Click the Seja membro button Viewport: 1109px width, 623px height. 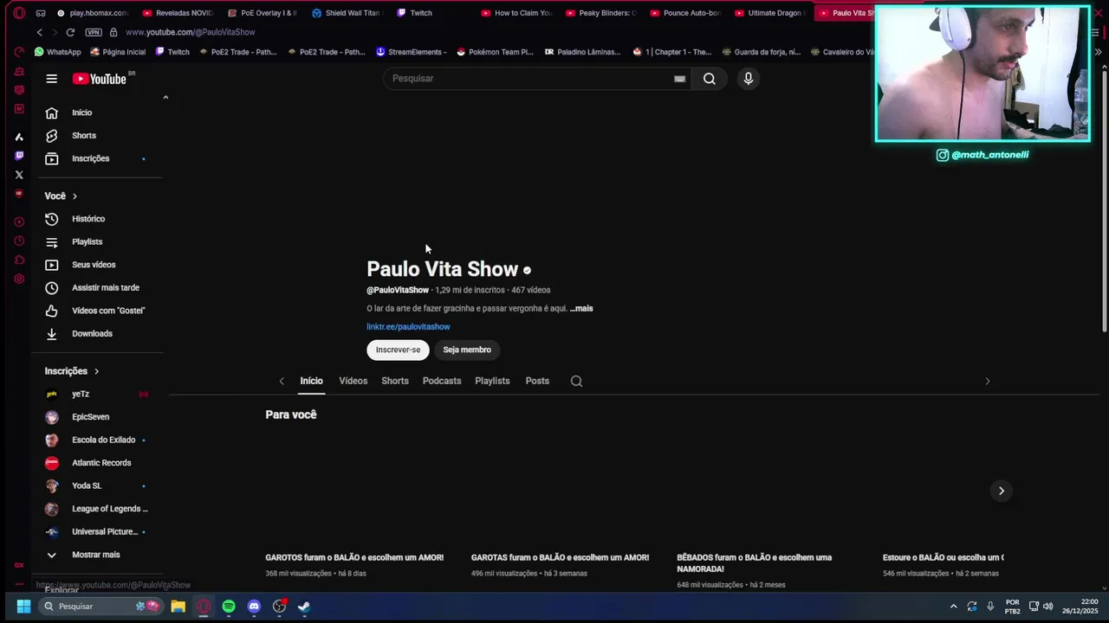coord(467,350)
